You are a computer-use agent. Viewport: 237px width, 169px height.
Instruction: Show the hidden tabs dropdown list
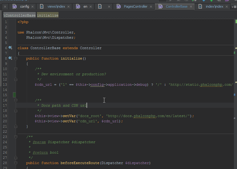pyautogui.click(x=234, y=7)
